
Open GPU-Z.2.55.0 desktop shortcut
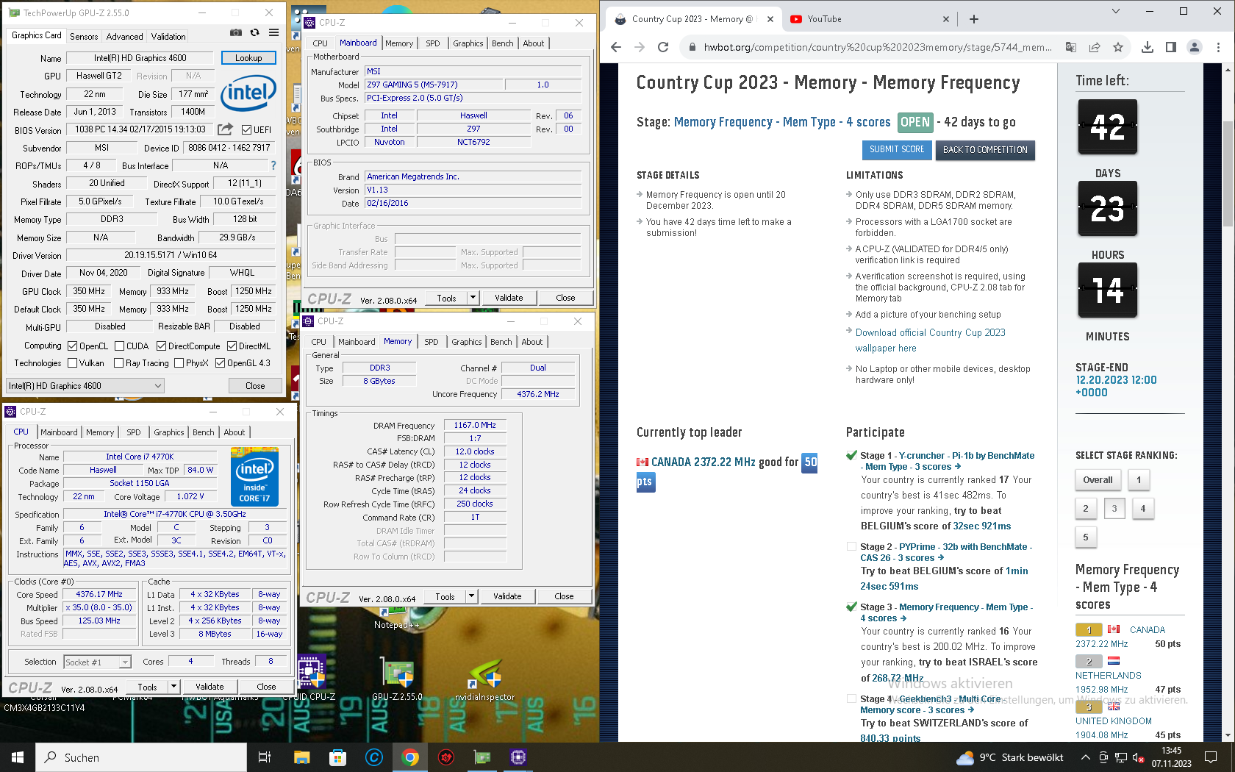(397, 677)
